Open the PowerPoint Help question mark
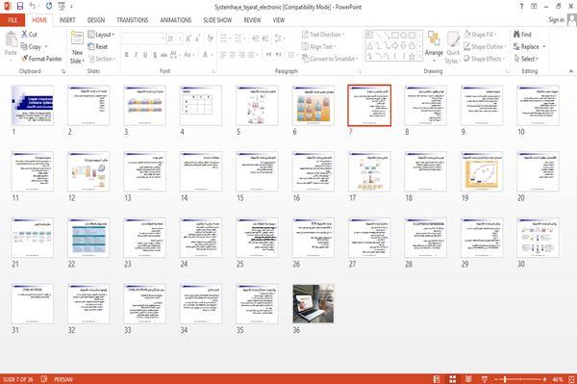577x384 pixels. point(521,7)
